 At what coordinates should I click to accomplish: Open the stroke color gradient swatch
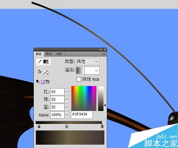coord(46,62)
